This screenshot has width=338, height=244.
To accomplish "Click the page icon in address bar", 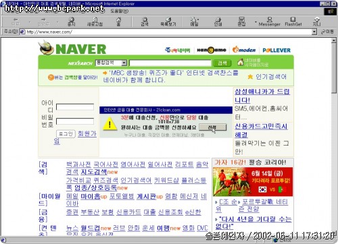I will coord(22,32).
